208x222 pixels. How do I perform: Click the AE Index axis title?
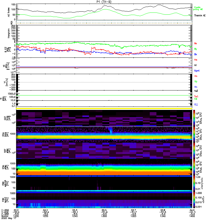tap(9, 12)
